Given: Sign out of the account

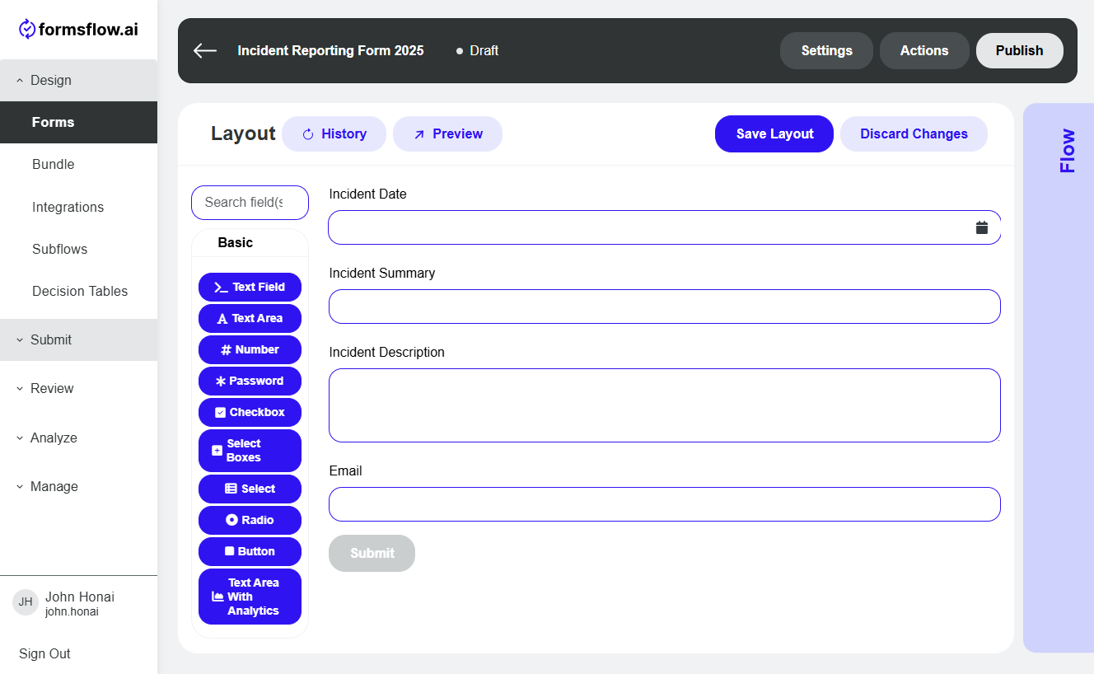Looking at the screenshot, I should pyautogui.click(x=44, y=653).
